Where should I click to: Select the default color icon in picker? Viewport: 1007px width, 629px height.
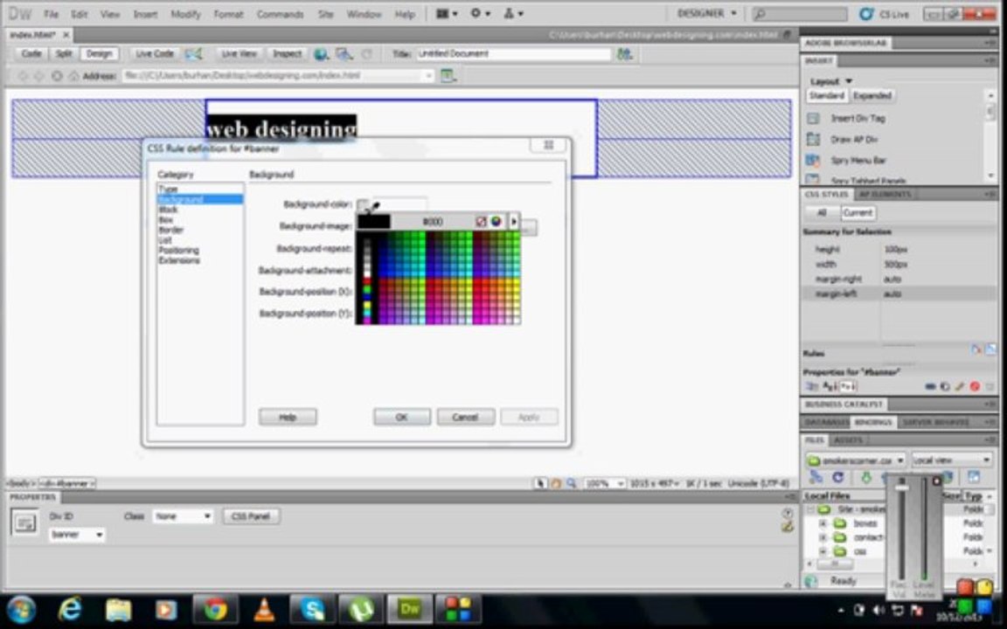pyautogui.click(x=481, y=221)
